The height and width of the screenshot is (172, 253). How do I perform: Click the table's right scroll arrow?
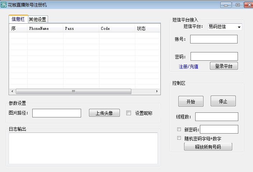click(157, 92)
